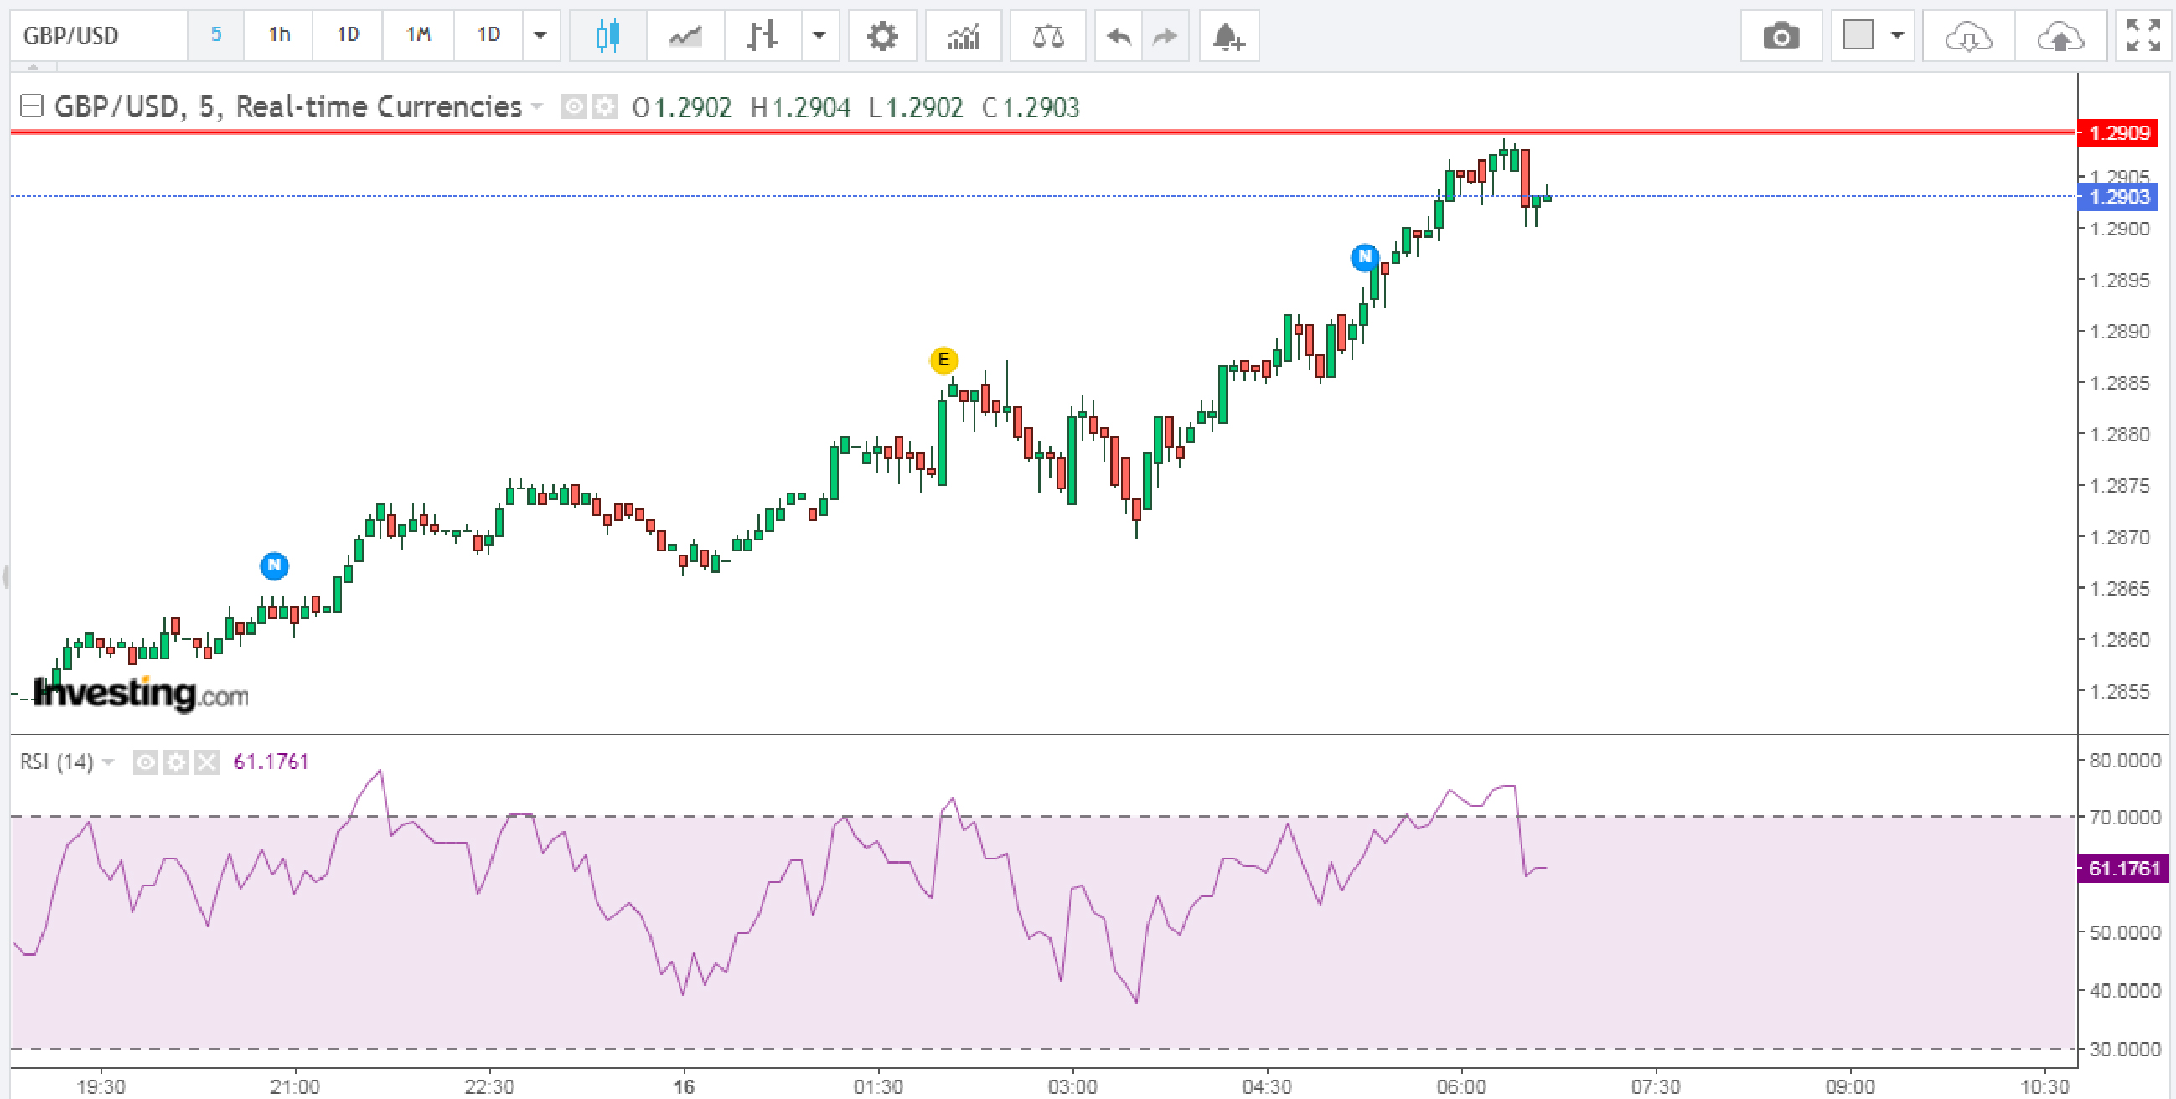2176x1099 pixels.
Task: Open RSI indicator settings gear
Action: (176, 762)
